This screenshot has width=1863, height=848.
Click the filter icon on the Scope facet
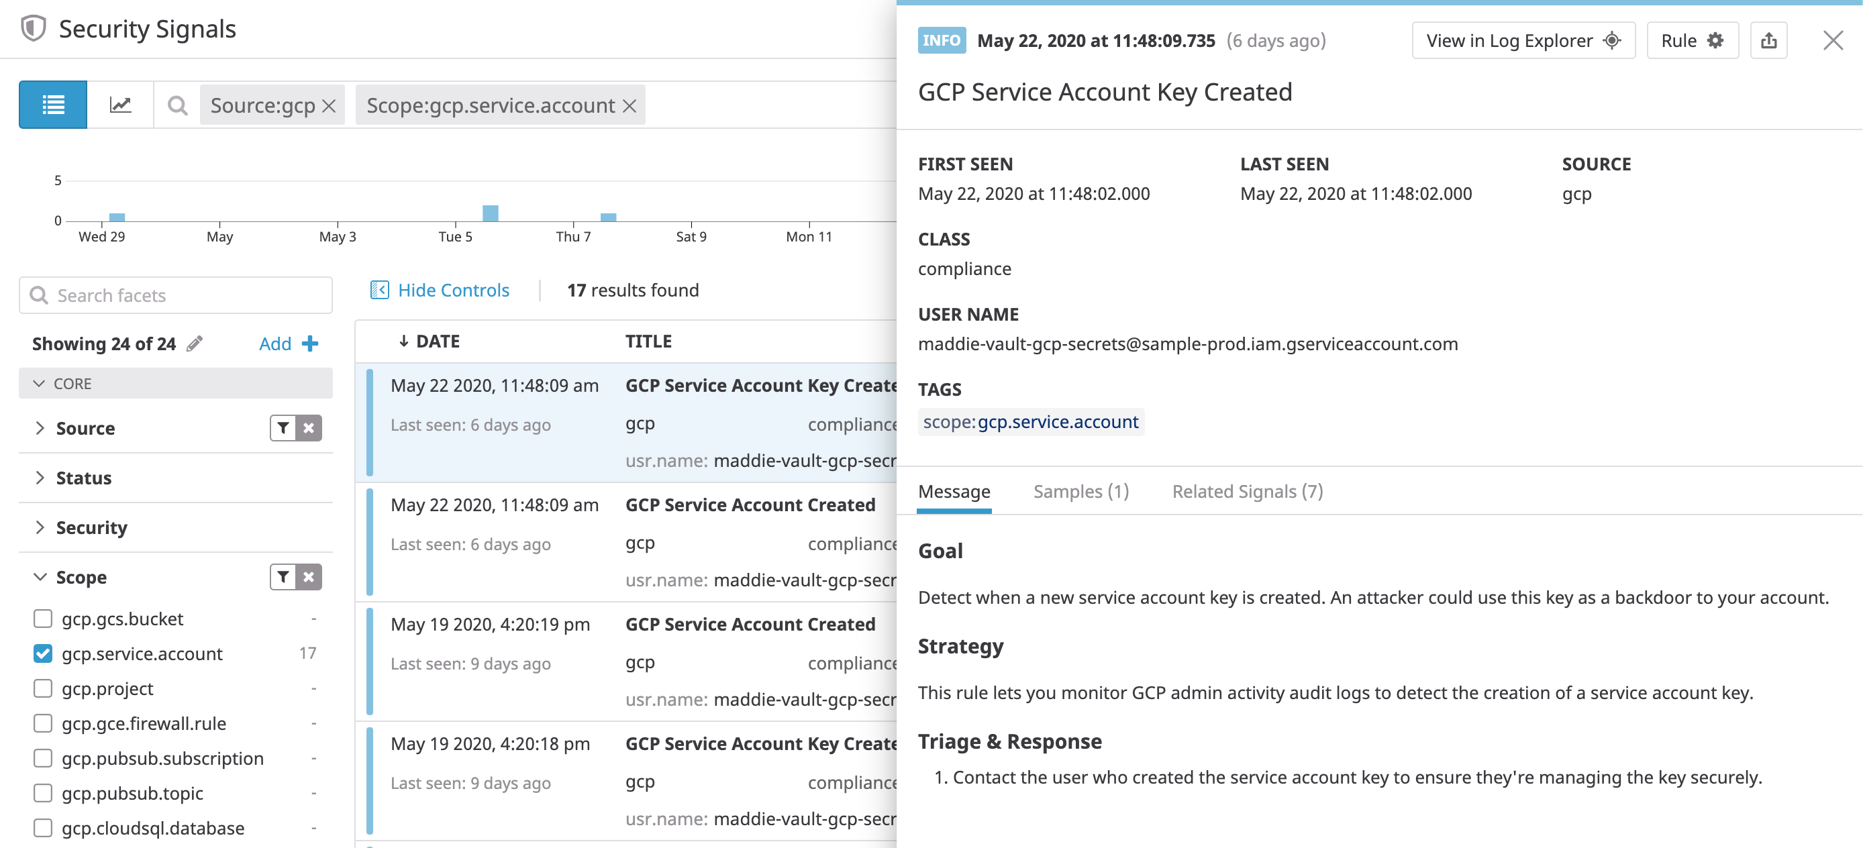click(282, 576)
